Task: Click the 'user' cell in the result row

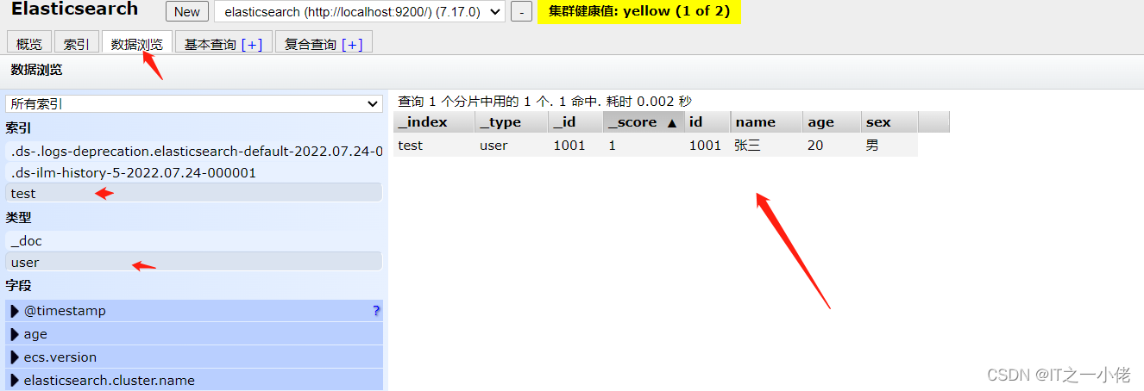Action: (x=511, y=146)
